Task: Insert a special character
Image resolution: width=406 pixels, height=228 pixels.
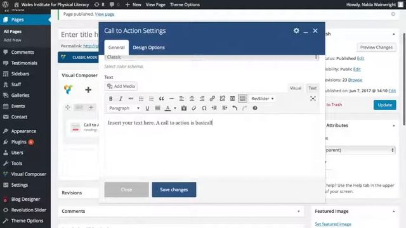Action: pos(204,108)
